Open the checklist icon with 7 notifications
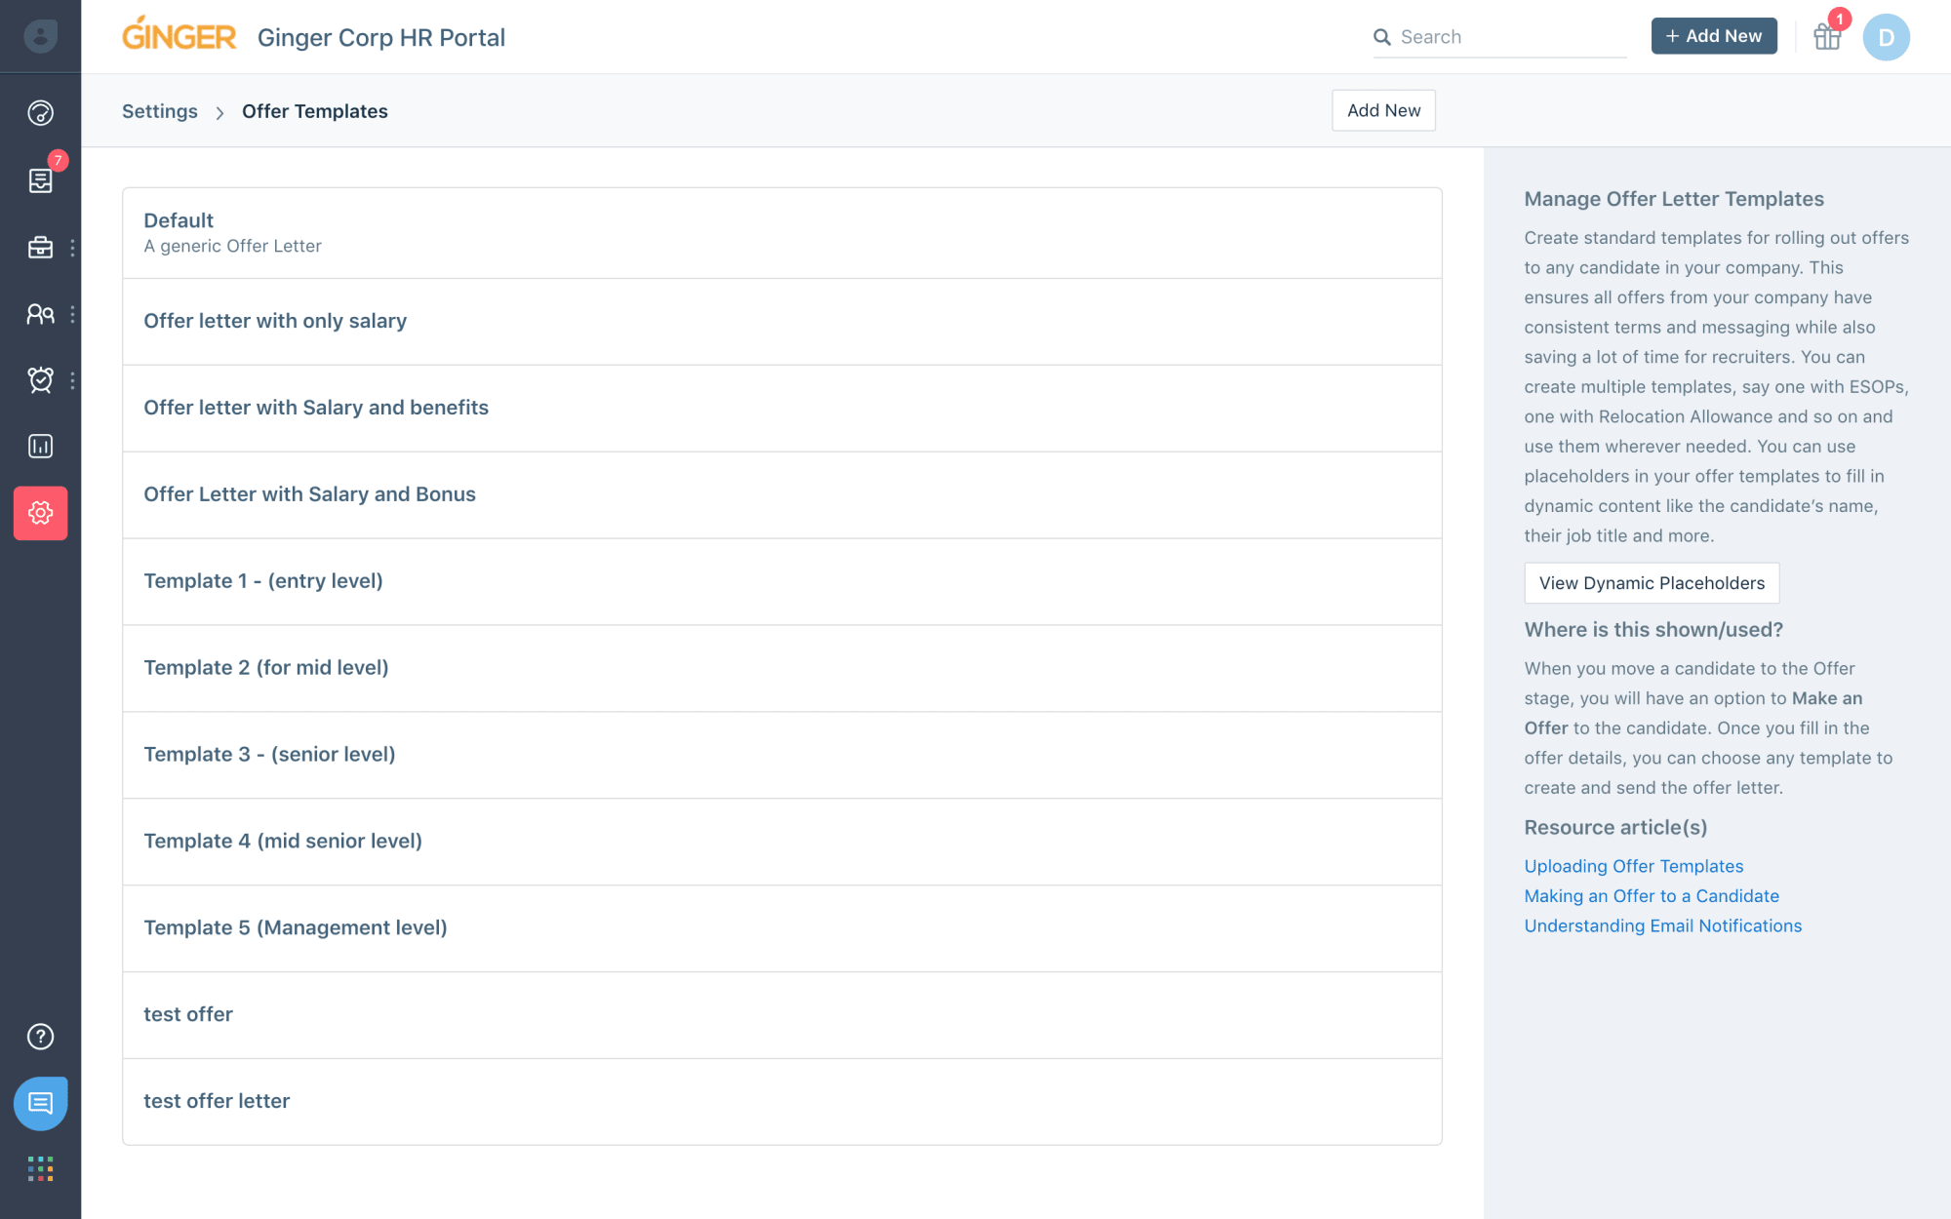1951x1219 pixels. (40, 180)
